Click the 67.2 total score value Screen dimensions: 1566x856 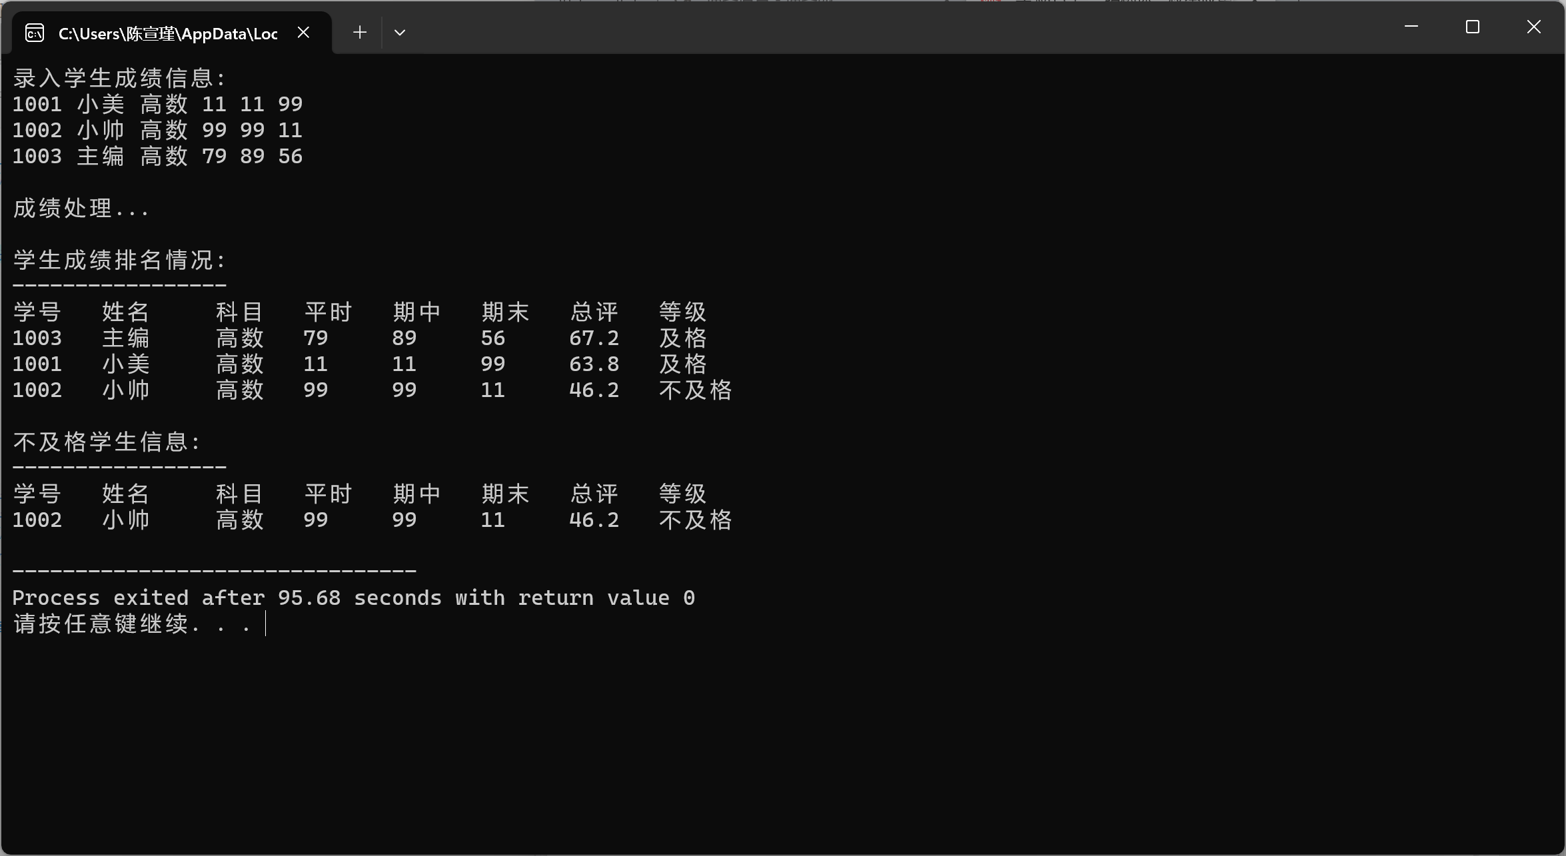pos(594,338)
